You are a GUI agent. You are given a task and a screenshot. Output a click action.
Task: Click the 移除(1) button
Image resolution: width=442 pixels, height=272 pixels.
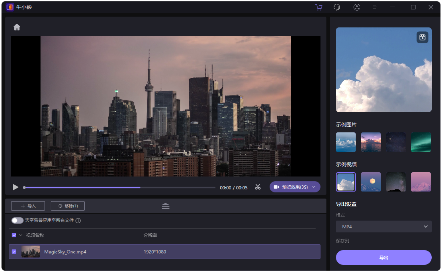coord(68,206)
